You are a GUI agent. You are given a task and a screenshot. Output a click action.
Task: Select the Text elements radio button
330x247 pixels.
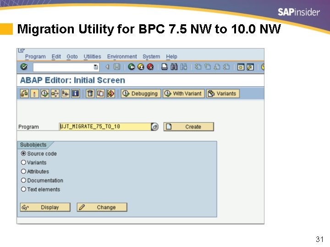(x=23, y=189)
